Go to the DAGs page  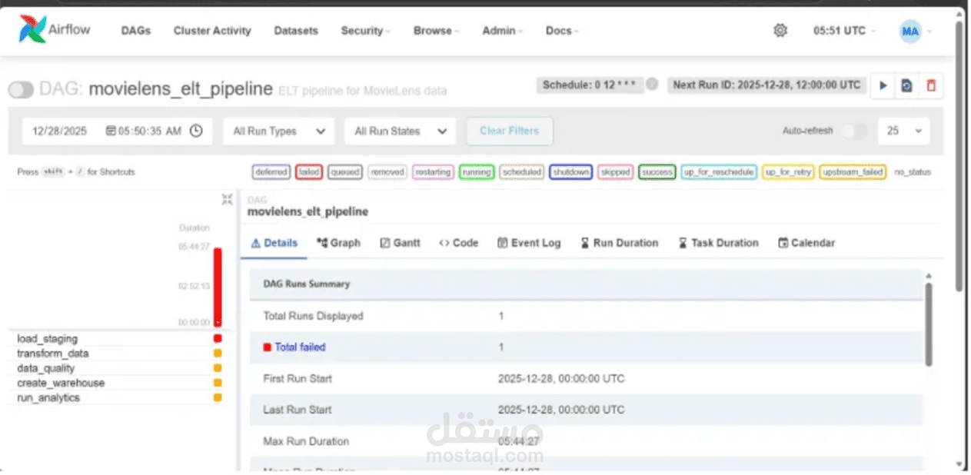point(136,31)
